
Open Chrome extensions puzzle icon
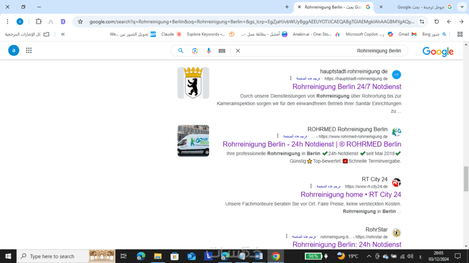tap(39, 22)
